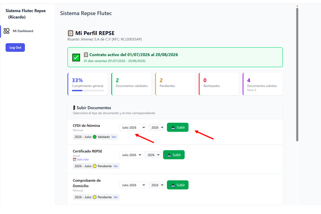Click the Mi Dashboard grid icon

point(7,31)
